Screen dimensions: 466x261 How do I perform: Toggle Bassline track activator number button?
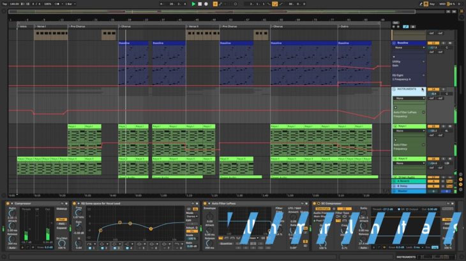[x=433, y=43]
